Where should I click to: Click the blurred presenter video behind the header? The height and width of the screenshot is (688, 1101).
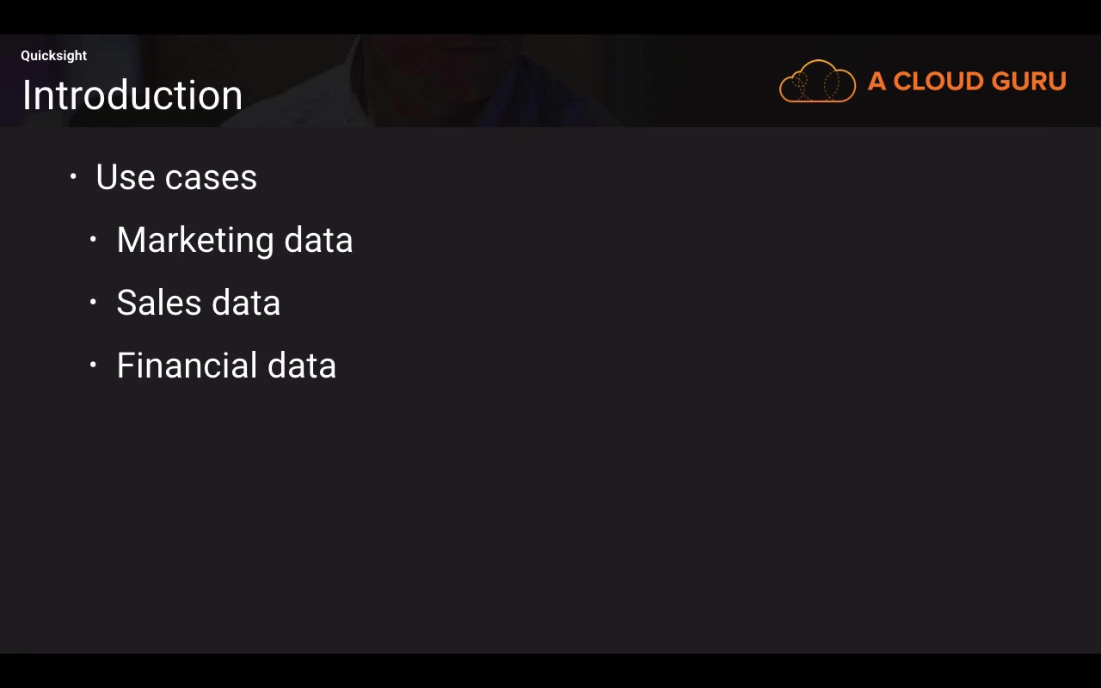pos(482,82)
